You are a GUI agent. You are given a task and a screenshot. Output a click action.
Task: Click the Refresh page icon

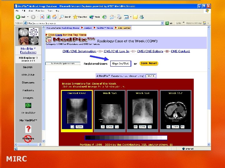point(48,17)
